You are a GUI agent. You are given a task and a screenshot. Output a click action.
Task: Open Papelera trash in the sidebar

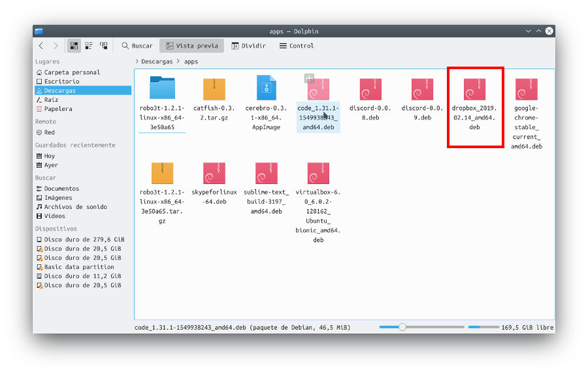point(83,109)
